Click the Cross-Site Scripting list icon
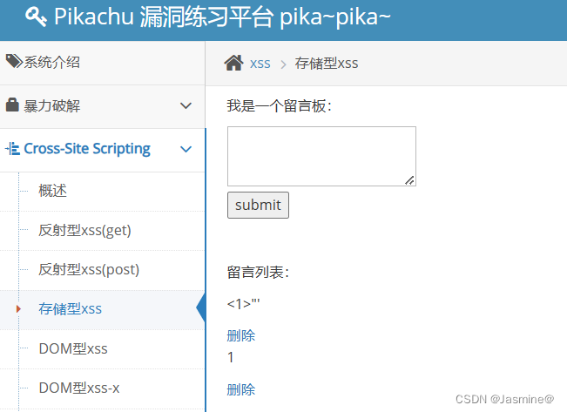The image size is (567, 412). pos(13,149)
